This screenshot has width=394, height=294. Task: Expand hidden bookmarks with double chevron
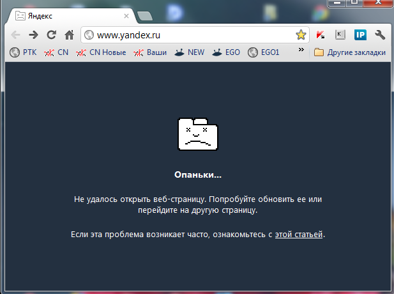301,50
